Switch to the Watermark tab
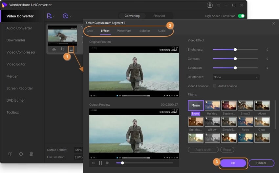Viewport: 279px width, 173px height. [x=124, y=31]
